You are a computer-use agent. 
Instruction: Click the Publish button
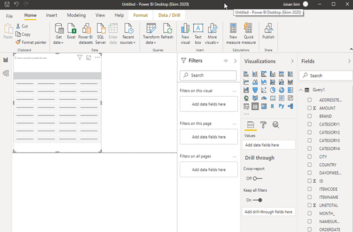[268, 31]
